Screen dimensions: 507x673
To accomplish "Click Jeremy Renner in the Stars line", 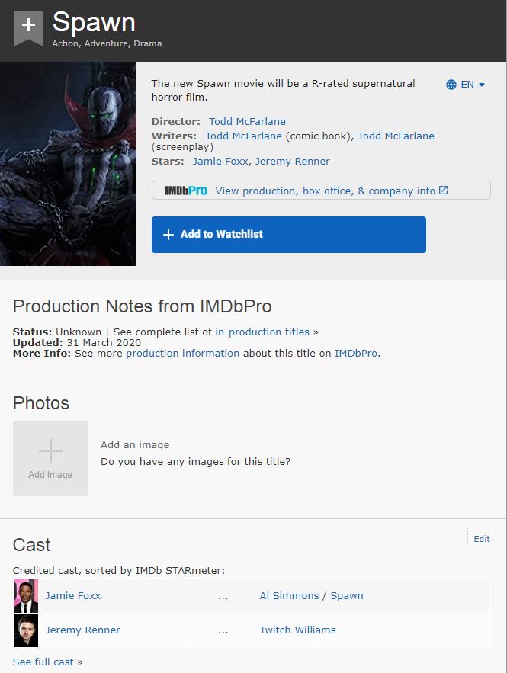I will [293, 161].
